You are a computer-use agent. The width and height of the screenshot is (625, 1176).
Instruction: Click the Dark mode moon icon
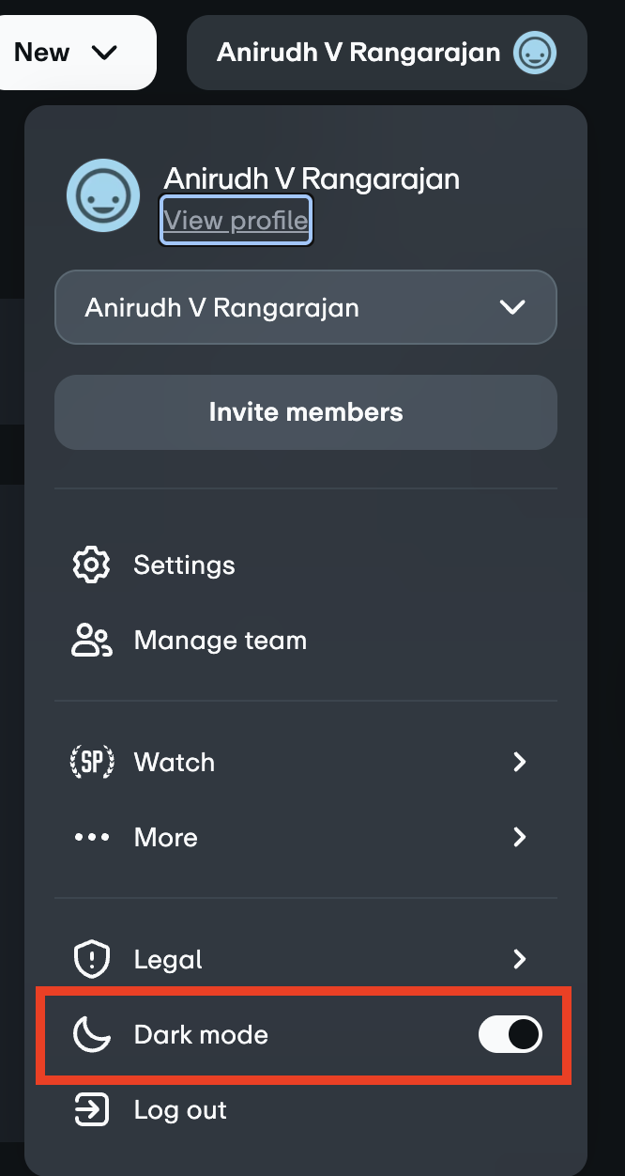click(92, 1035)
